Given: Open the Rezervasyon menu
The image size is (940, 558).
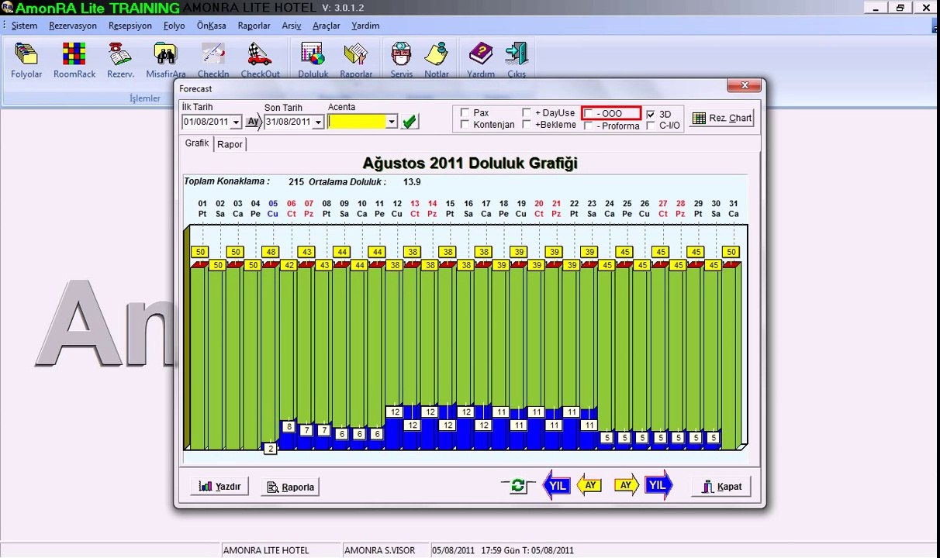Looking at the screenshot, I should pos(73,26).
